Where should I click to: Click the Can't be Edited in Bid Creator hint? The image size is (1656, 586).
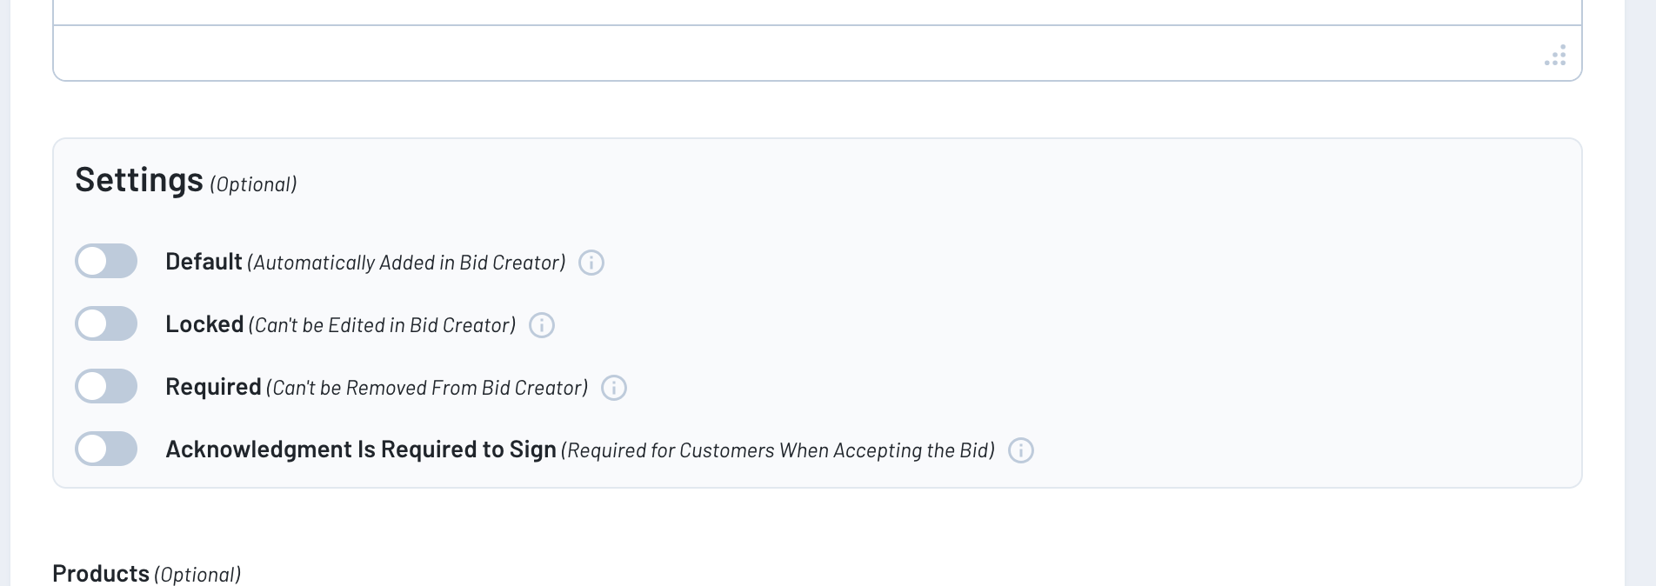tap(383, 325)
